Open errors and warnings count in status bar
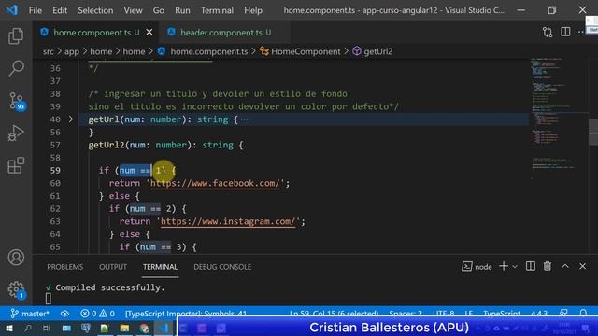 click(97, 314)
